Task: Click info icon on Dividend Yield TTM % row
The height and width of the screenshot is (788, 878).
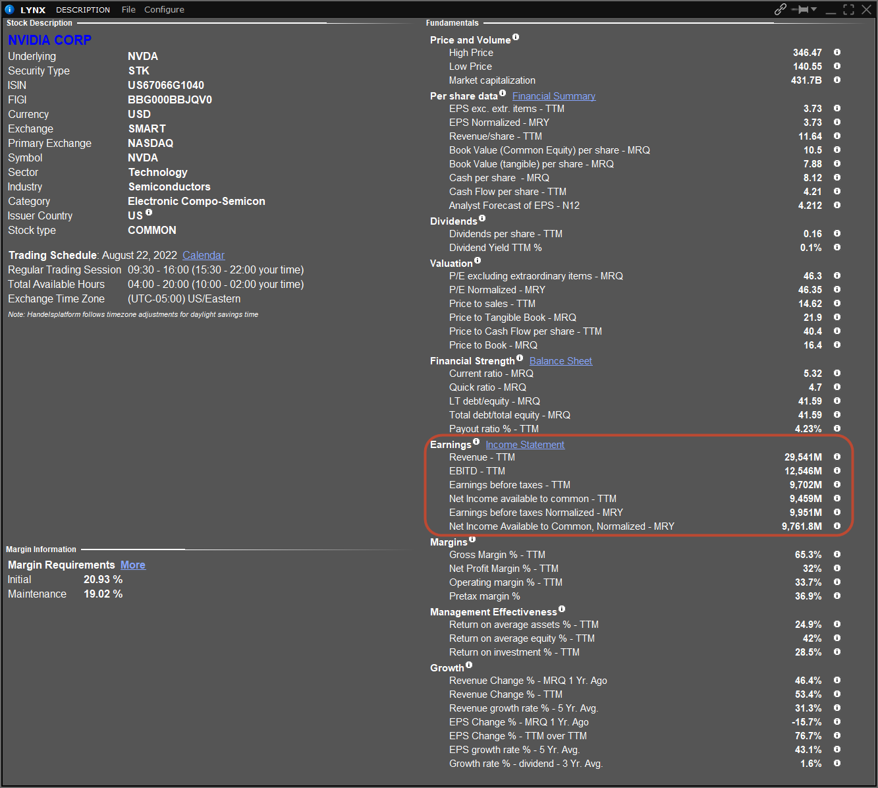Action: [837, 247]
